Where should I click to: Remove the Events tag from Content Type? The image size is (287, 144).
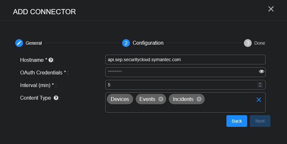pos(161,99)
